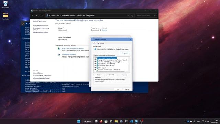Refresh the Network and Sharing Center
220x124 pixels.
[x=132, y=15]
